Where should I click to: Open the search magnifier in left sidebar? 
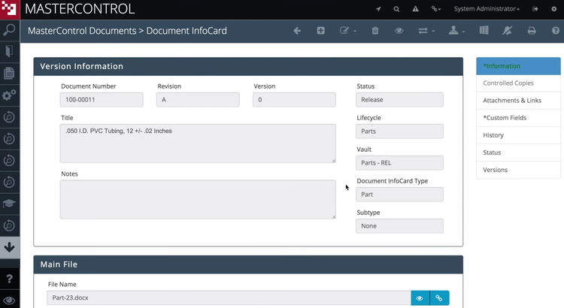pyautogui.click(x=9, y=30)
